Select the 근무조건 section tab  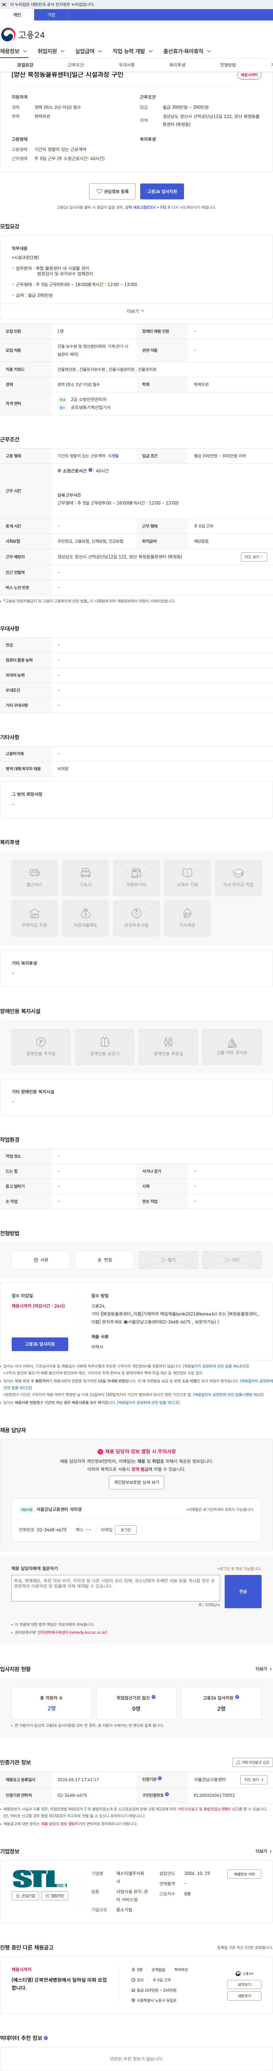[x=75, y=65]
